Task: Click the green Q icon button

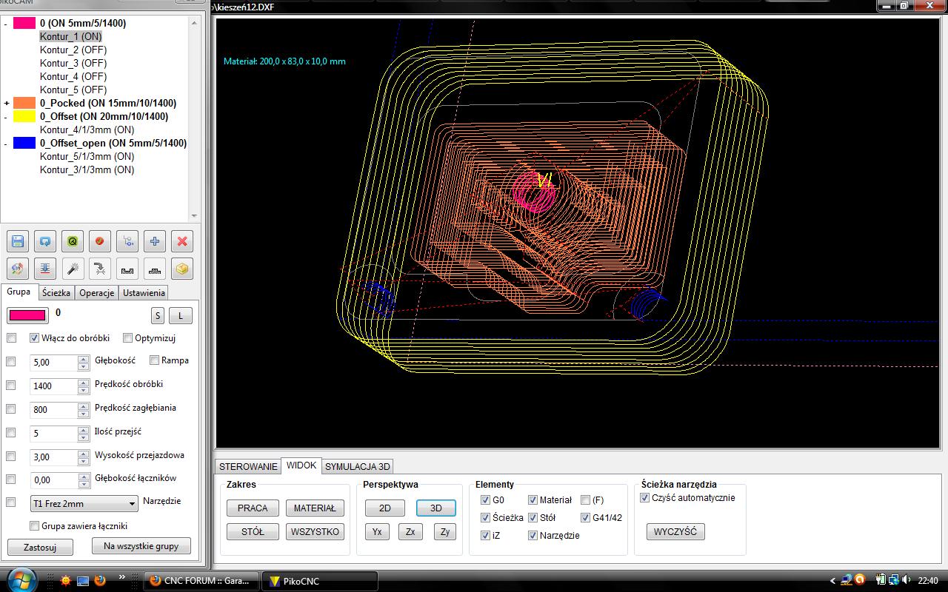Action: [x=73, y=241]
